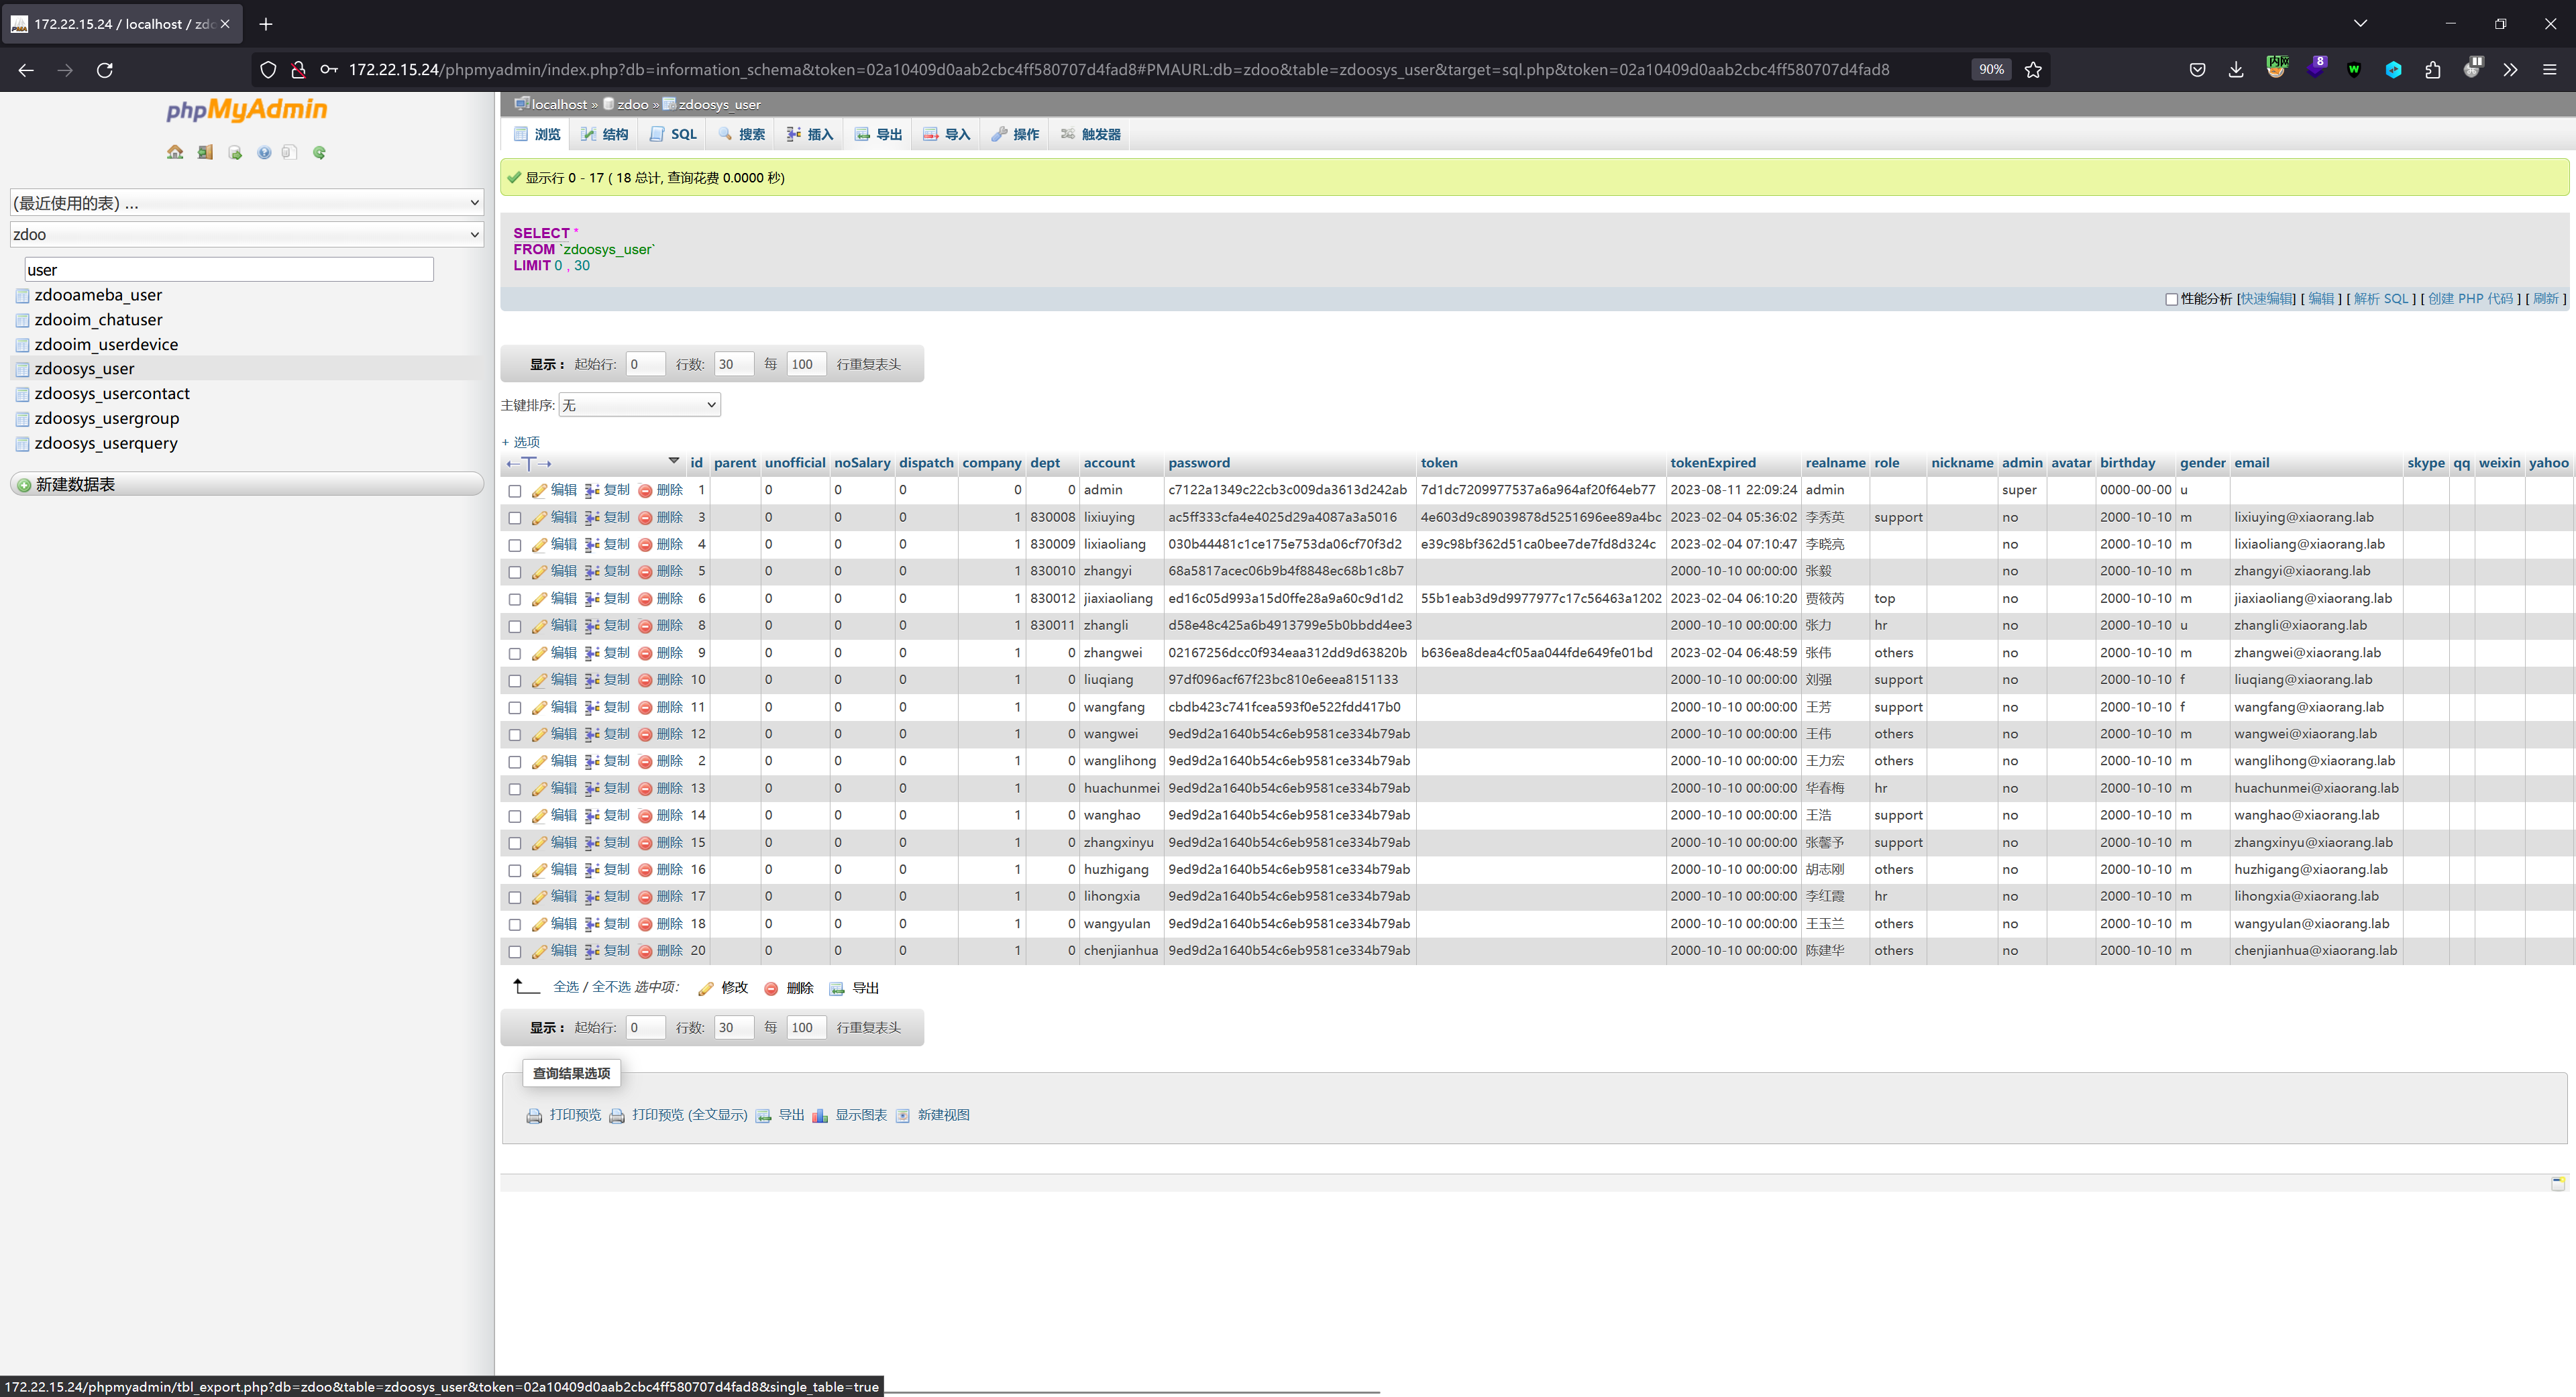Enable the profiling checkbox

pyautogui.click(x=2171, y=299)
